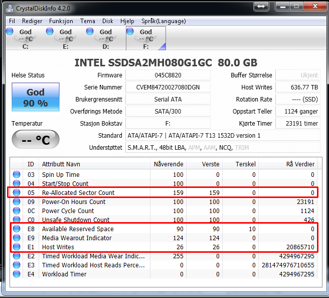
Task: Click the Standard ATA/ATAPI-7 field
Action: click(223, 135)
